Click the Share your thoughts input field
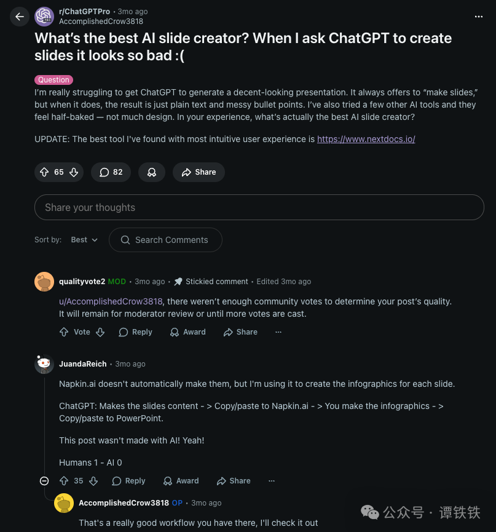 point(259,207)
